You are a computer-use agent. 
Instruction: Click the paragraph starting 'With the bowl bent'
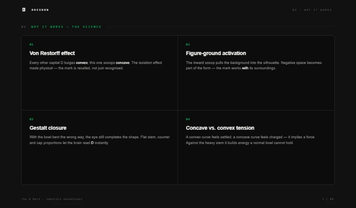coord(99,140)
